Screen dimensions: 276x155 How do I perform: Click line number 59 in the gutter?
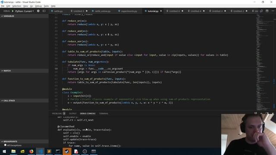(x=56, y=69)
